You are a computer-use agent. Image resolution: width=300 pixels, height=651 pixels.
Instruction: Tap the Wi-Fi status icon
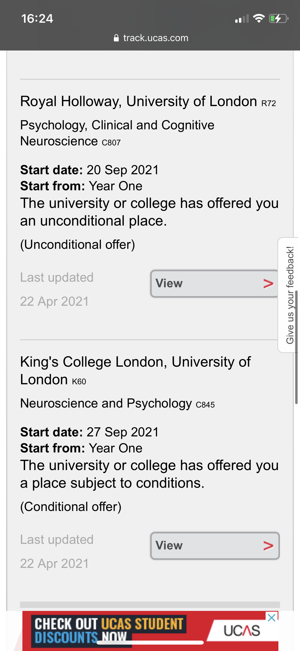coord(258,18)
